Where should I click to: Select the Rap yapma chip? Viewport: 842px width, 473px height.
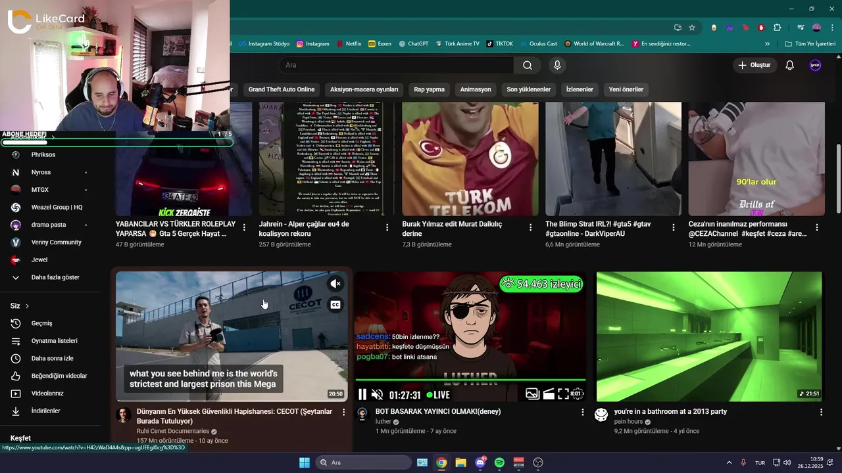click(429, 89)
